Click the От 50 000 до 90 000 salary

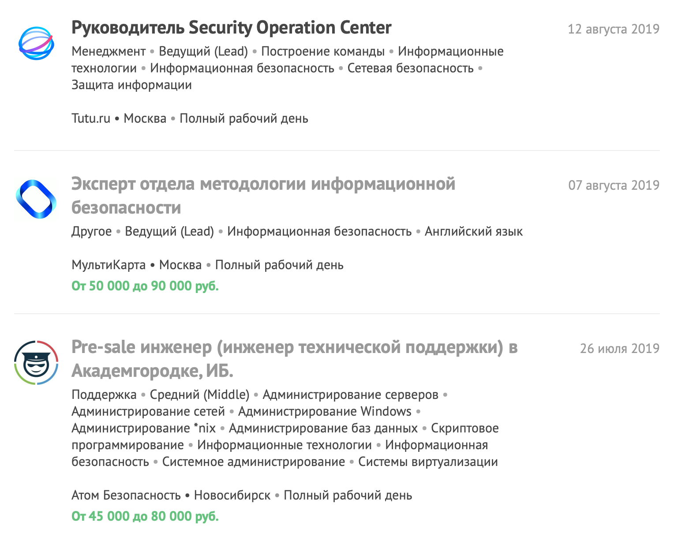click(x=145, y=286)
